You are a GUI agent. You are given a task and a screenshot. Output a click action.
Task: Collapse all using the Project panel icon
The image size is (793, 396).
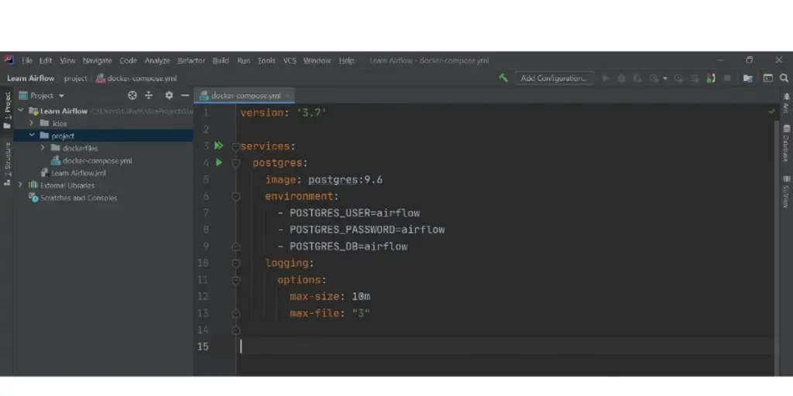point(149,96)
